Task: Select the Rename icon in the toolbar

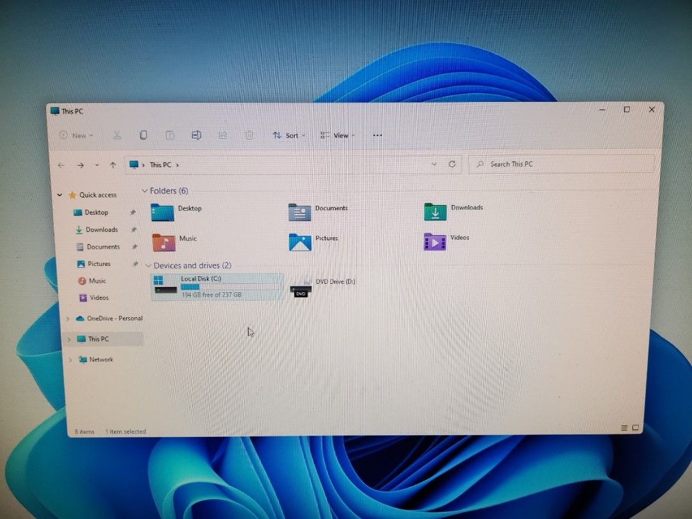Action: tap(196, 135)
